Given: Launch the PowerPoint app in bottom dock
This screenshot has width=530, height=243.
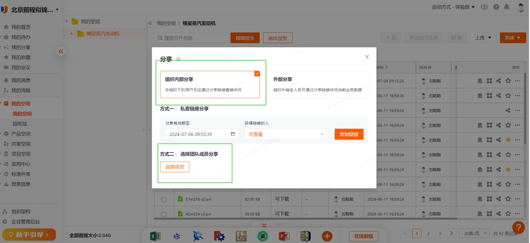Looking at the screenshot, I should (284, 236).
